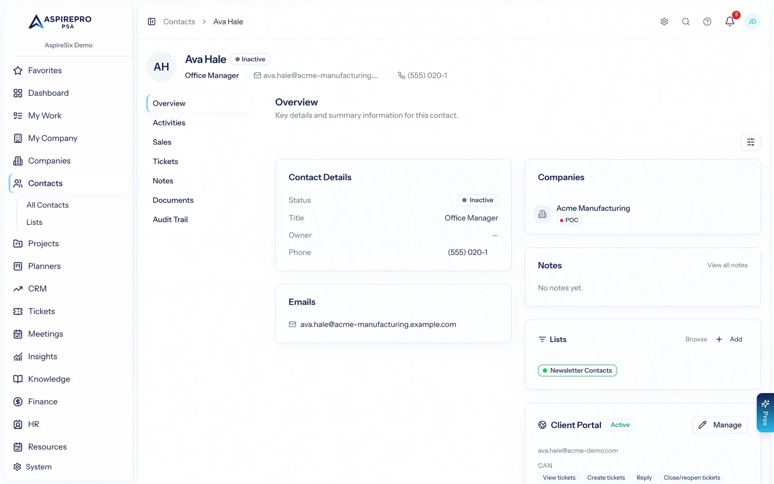774x484 pixels.
Task: Open the Prox AI assistant tab
Action: coord(765,413)
